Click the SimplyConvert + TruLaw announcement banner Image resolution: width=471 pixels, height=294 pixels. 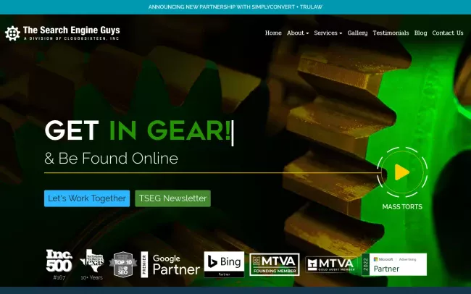pos(236,7)
